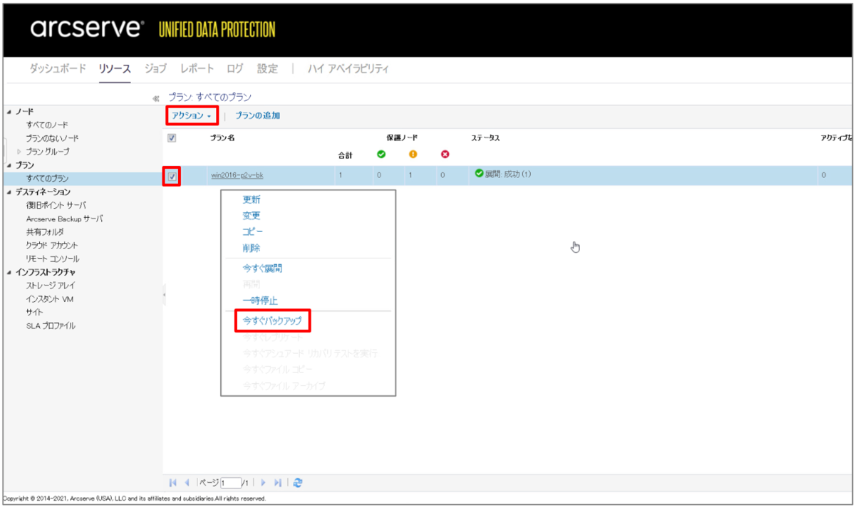Select すべてのノード in the tree
Screen dimensions: 855x507
47,125
